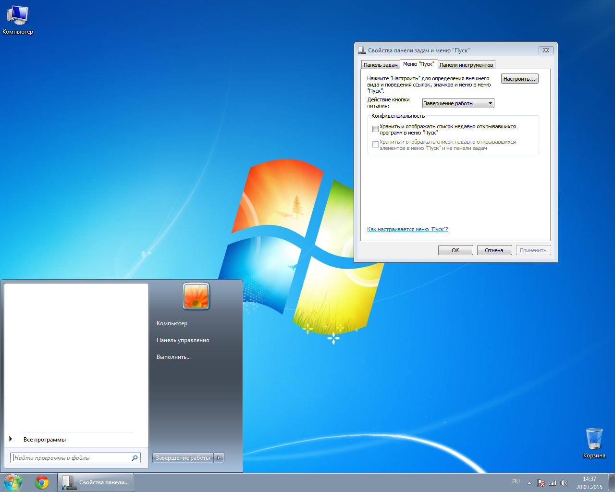615x492 pixels.
Task: Click the user account picture in Start menu
Action: (196, 296)
